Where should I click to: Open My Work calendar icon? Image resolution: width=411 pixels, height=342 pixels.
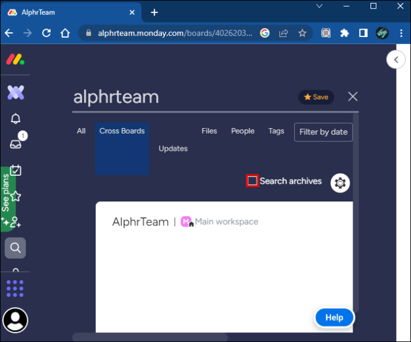tap(15, 170)
